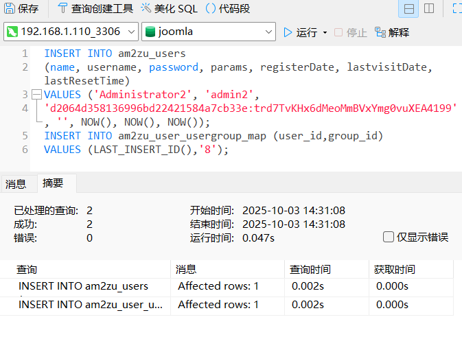Click Beautify SQL (美化 SQL)
The height and width of the screenshot is (337, 462).
click(x=170, y=9)
